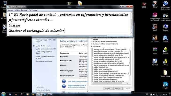Click the volume speaker tray icon
The width and height of the screenshot is (171, 96).
(154, 94)
